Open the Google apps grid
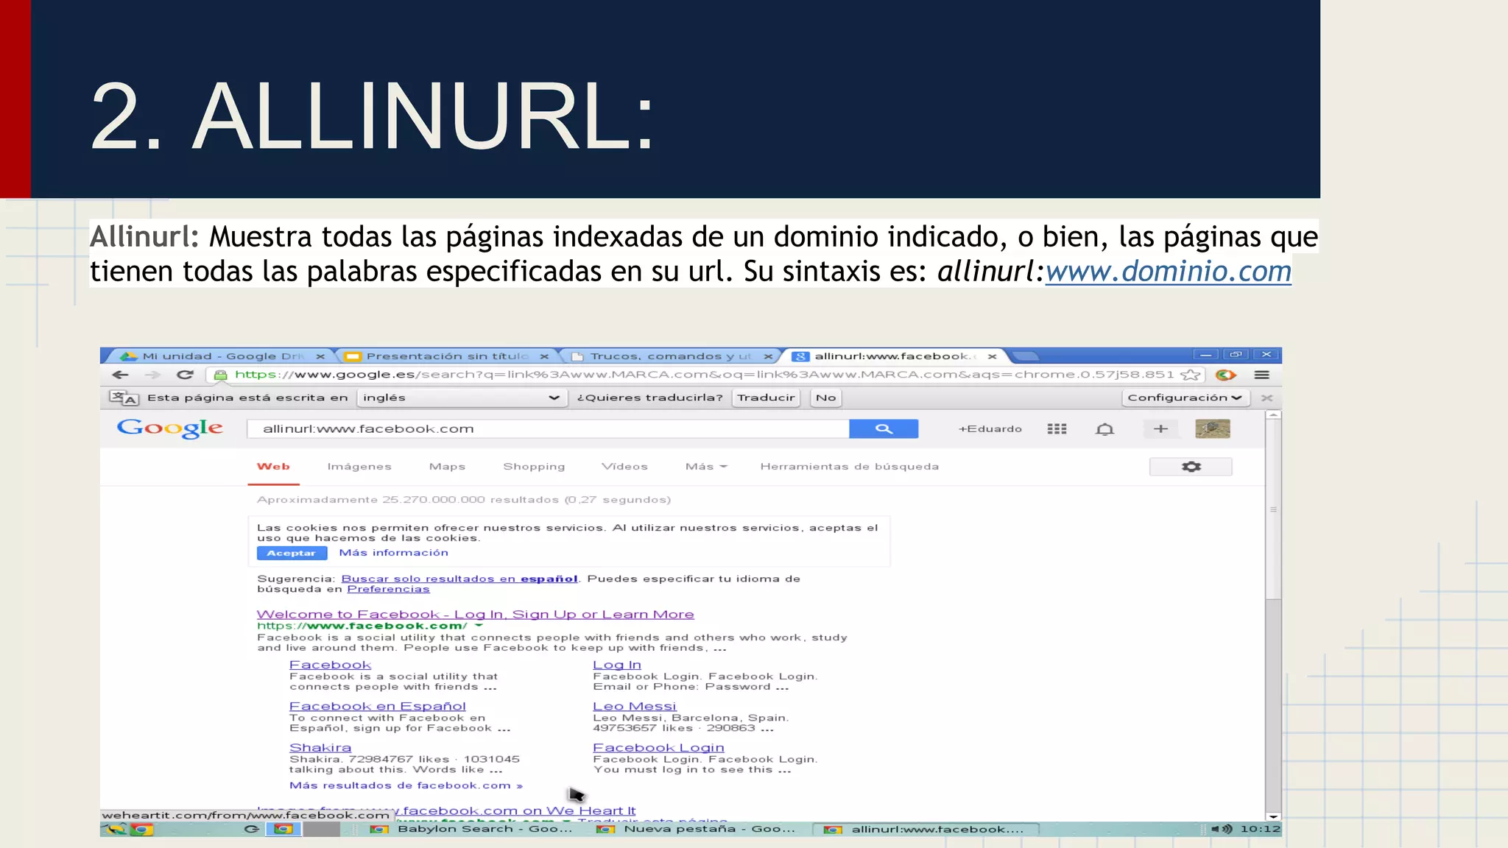 (1057, 428)
